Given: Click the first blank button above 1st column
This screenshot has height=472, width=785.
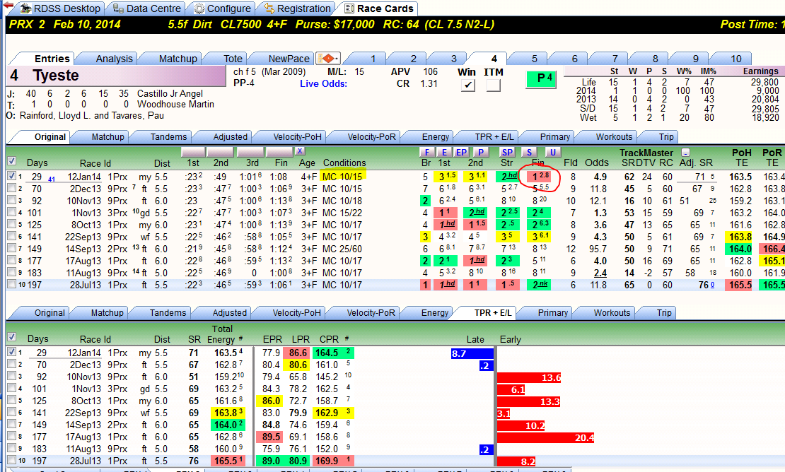Looking at the screenshot, I should (193, 151).
